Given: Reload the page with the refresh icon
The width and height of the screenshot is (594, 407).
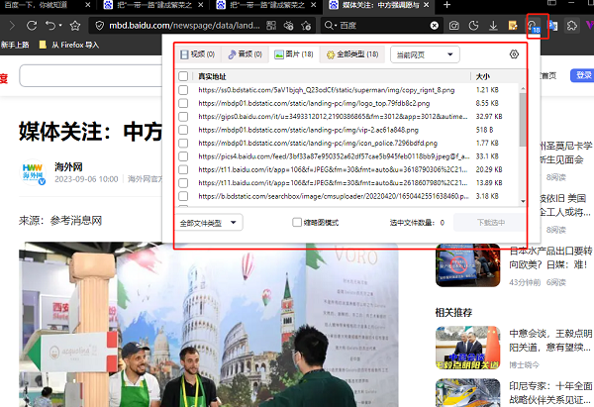Looking at the screenshot, I should click(32, 26).
